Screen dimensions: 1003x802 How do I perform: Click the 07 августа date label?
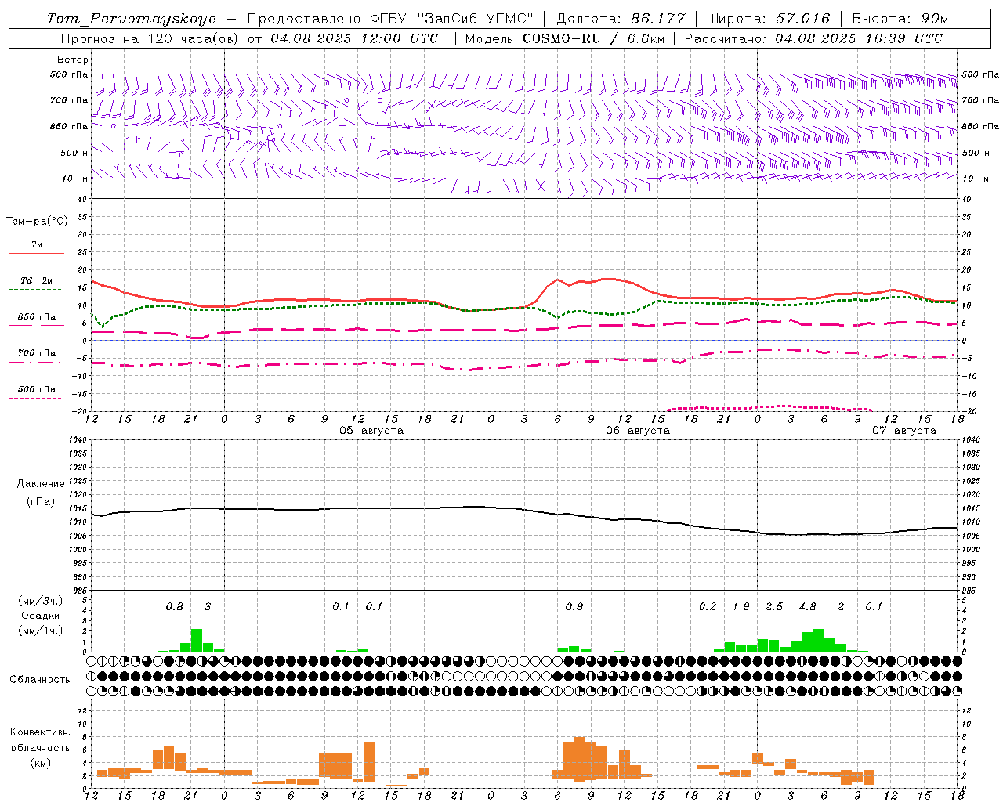(904, 431)
